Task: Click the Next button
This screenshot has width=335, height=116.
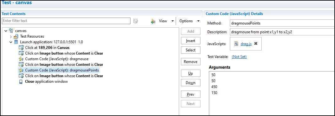Action: 191,104
